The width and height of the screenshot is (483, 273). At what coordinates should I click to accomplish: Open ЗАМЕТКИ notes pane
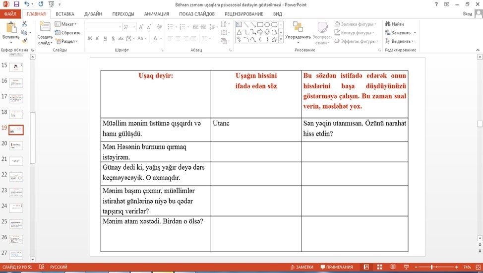302,267
